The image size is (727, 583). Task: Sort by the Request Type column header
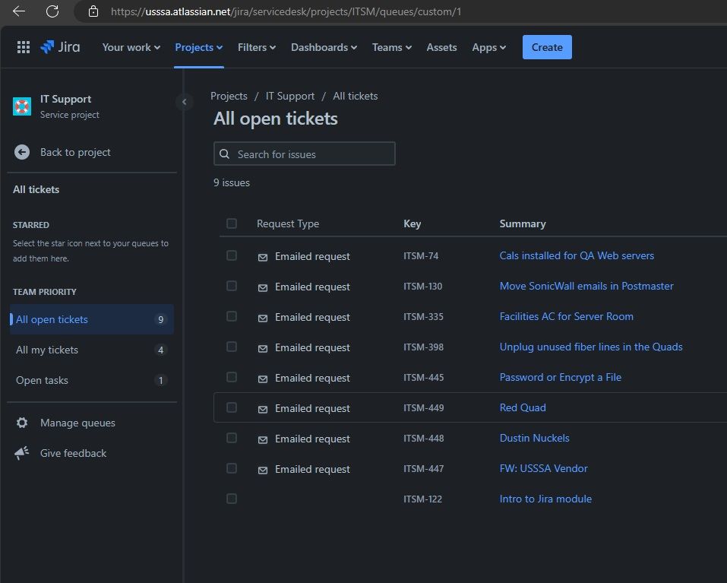tap(287, 223)
